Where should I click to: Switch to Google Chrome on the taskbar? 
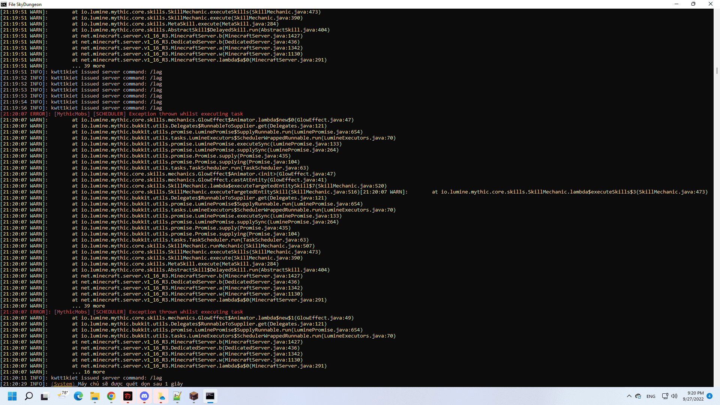111,396
